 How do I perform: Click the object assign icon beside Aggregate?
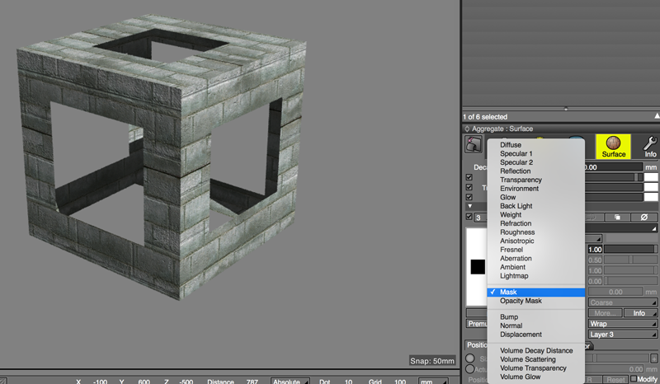click(473, 144)
